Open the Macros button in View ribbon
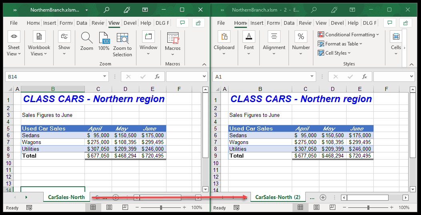The width and height of the screenshot is (421, 215). [x=172, y=44]
